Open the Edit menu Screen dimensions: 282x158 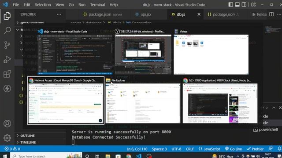pyautogui.click(x=27, y=5)
